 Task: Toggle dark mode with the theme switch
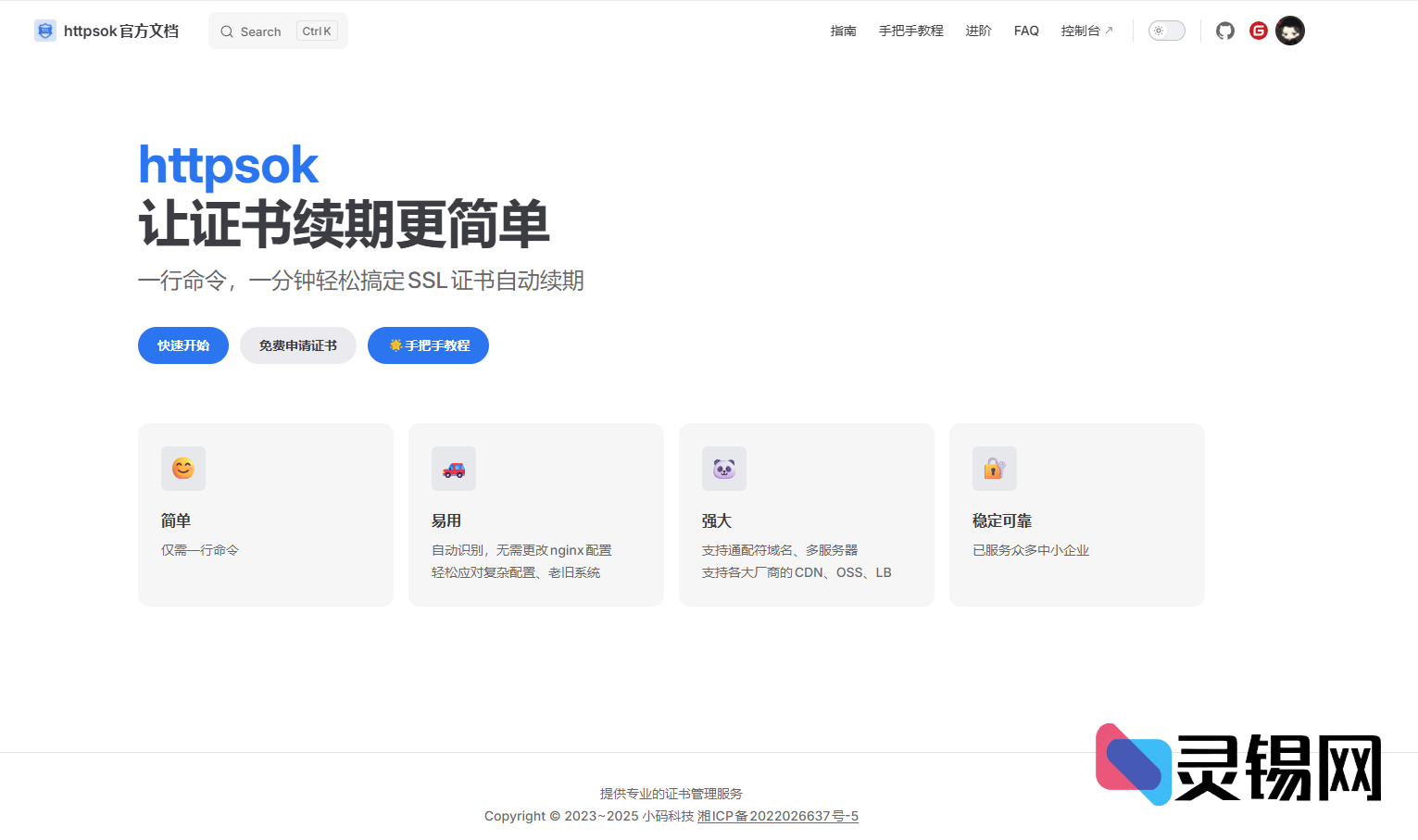(x=1166, y=30)
